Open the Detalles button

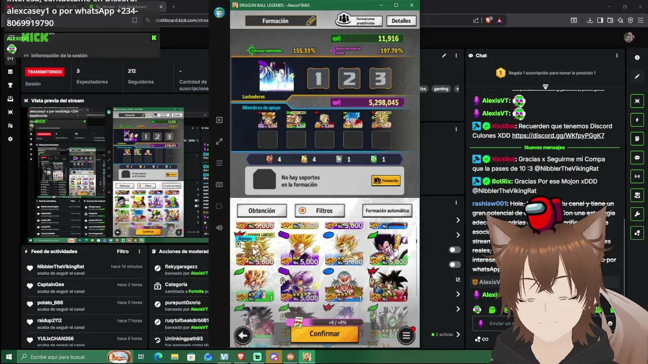point(401,21)
